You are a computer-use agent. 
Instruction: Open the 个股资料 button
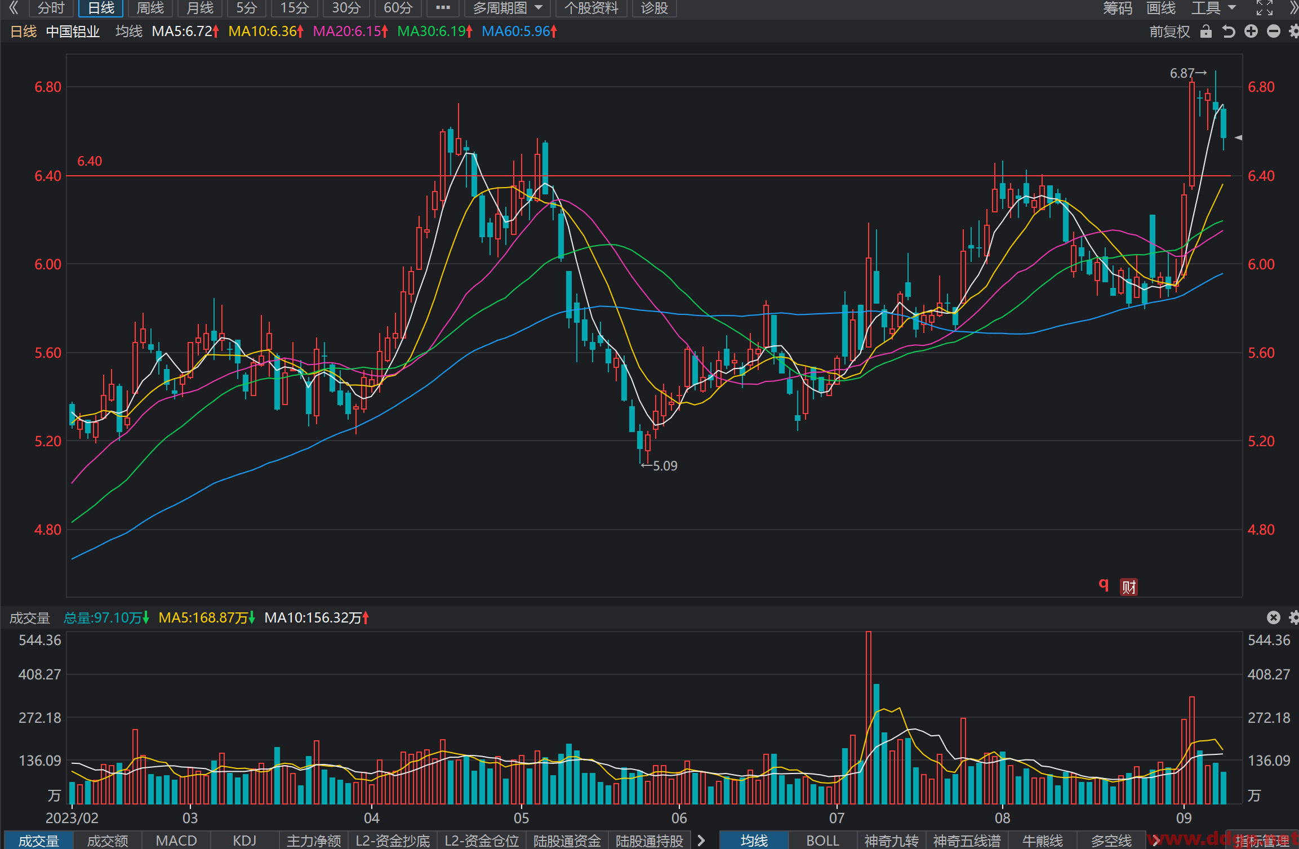pyautogui.click(x=591, y=8)
